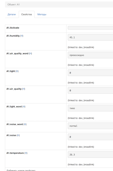Open history link (H) for A1.light_word
The width and height of the screenshot is (113, 171).
point(24,107)
